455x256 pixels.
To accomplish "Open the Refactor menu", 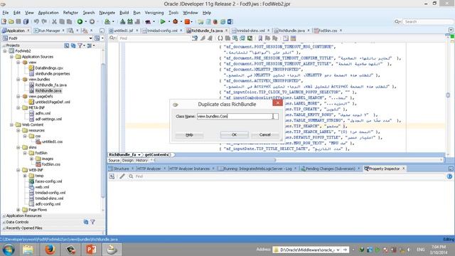I will tap(70, 13).
